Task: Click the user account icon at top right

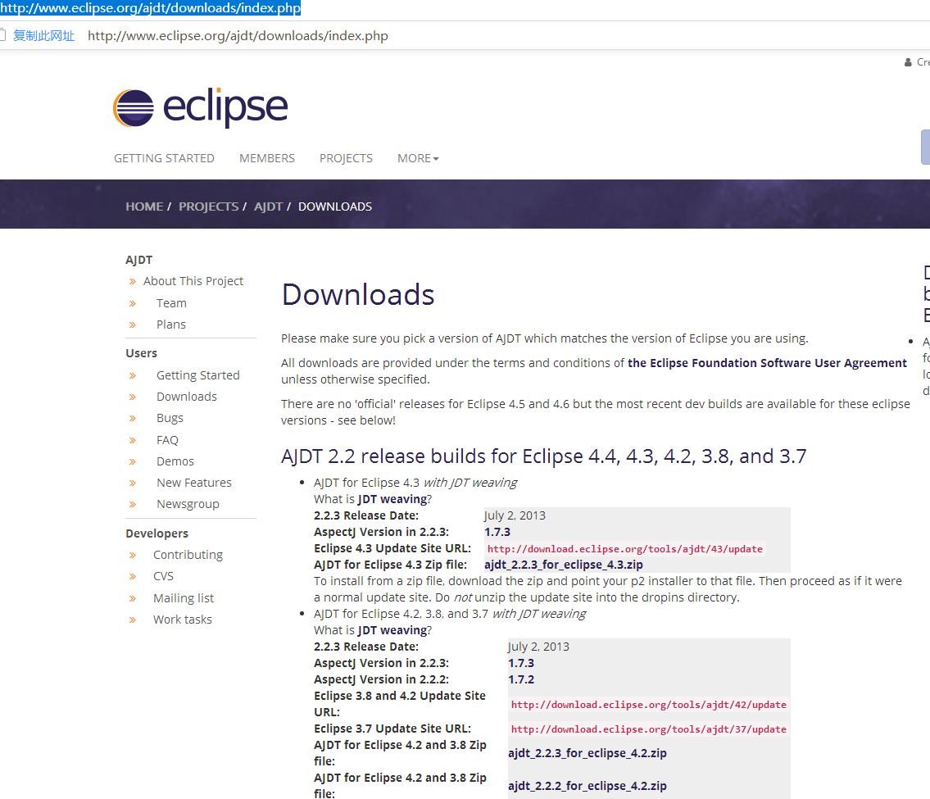Action: point(908,62)
